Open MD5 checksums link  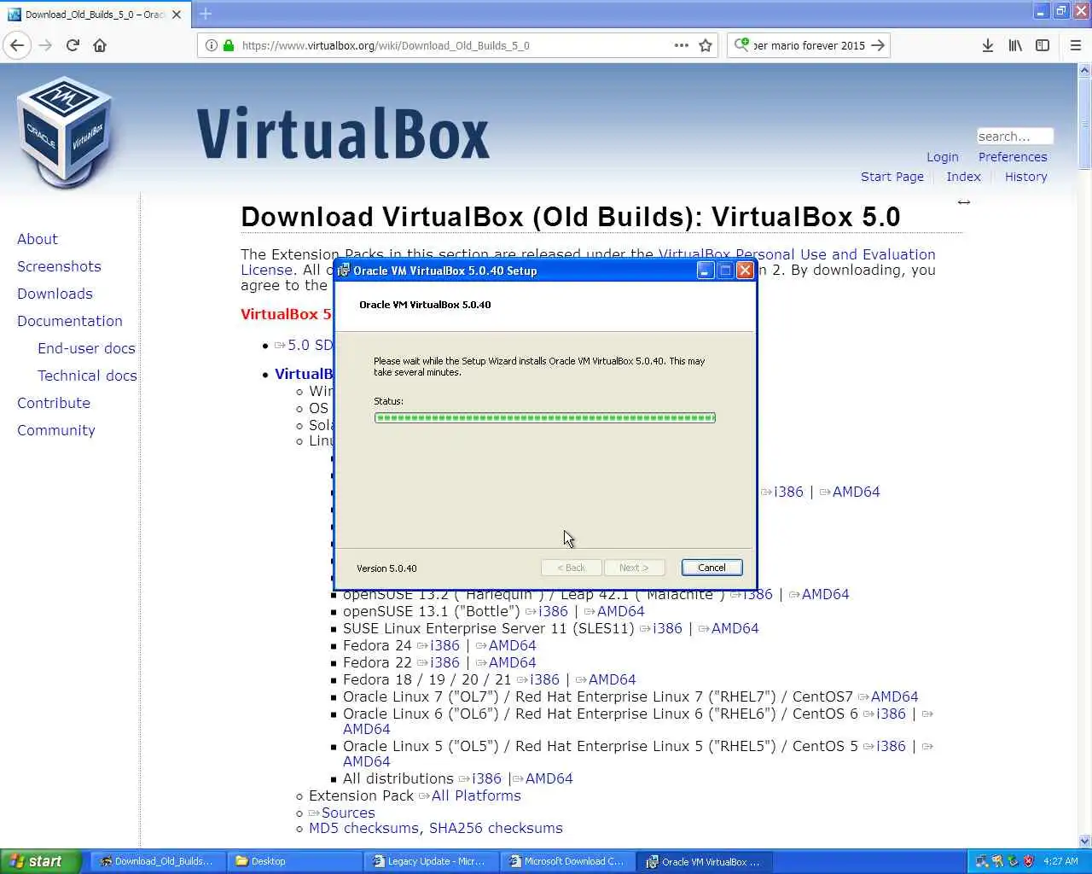click(x=363, y=828)
